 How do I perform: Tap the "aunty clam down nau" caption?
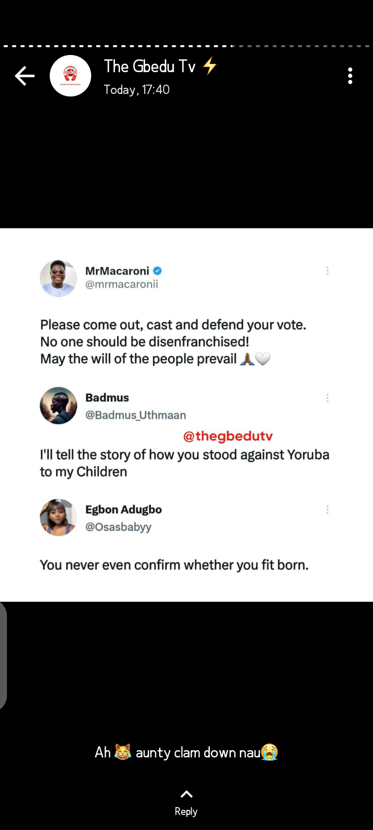[187, 752]
